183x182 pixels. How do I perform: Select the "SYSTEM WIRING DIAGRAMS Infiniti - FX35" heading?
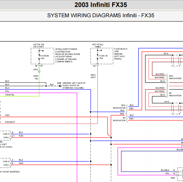(x=101, y=15)
